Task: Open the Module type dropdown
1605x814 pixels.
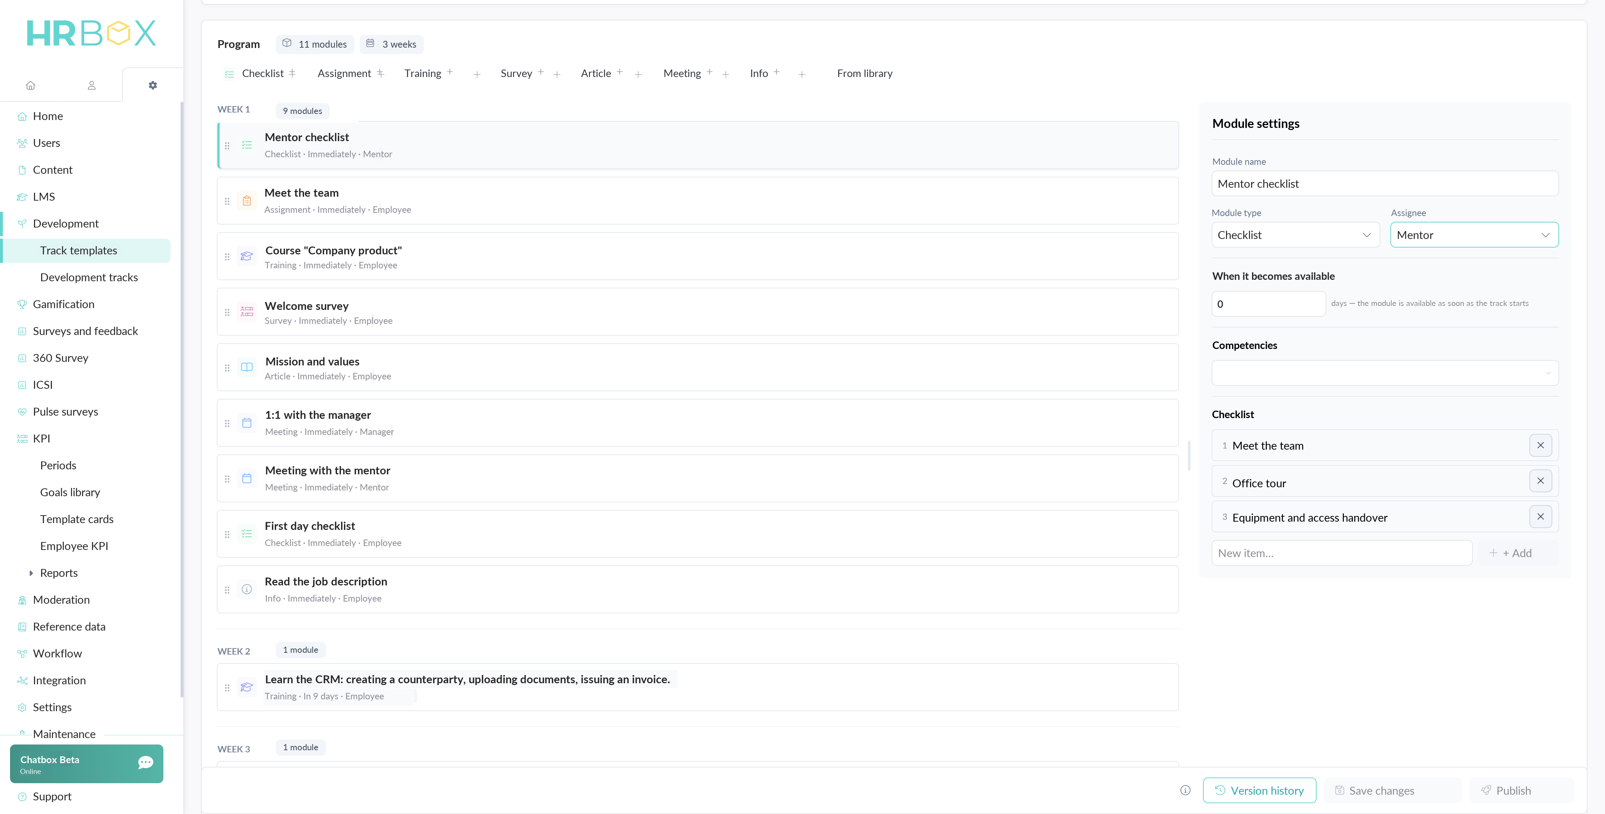Action: [1295, 235]
